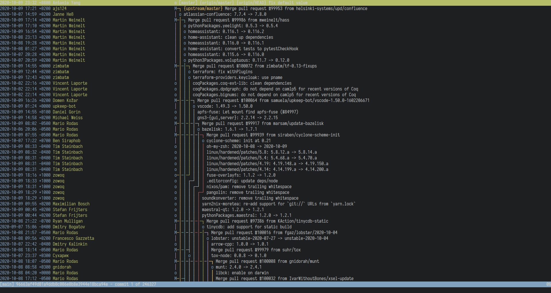Click 'commit 1 of 246327' status text

click(135, 284)
